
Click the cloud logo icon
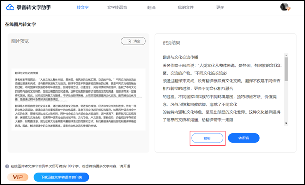[10, 8]
